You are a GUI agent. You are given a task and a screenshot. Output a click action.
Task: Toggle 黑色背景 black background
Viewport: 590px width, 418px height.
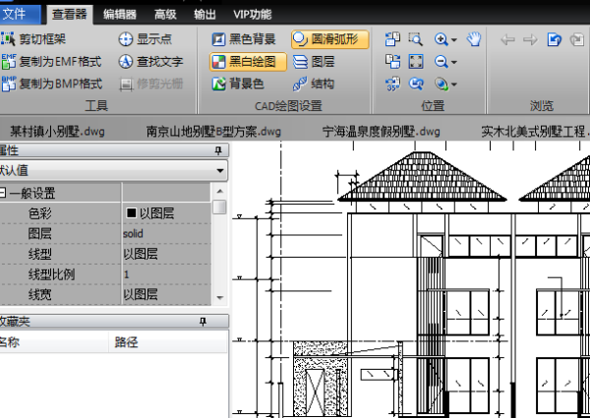point(244,39)
